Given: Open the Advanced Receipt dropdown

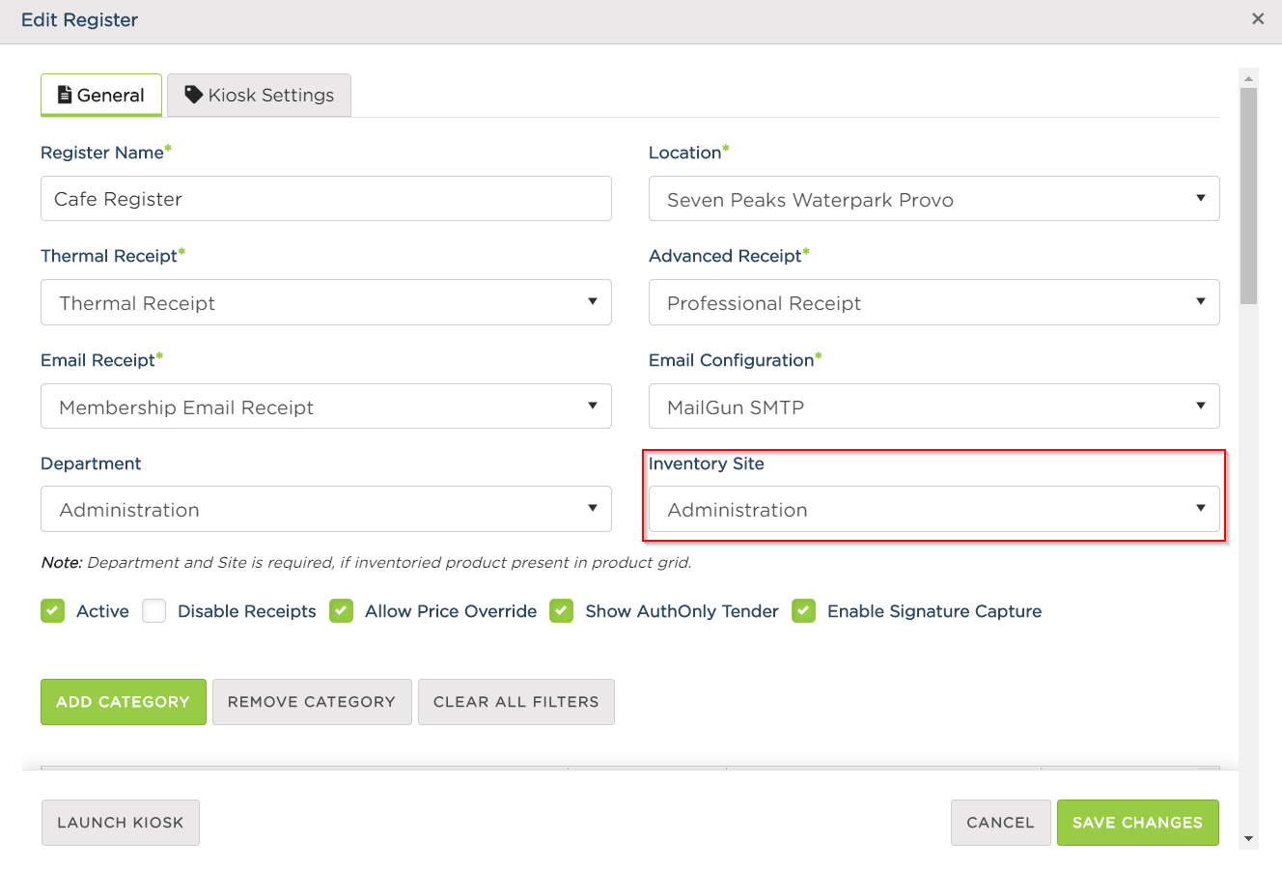Looking at the screenshot, I should (934, 302).
